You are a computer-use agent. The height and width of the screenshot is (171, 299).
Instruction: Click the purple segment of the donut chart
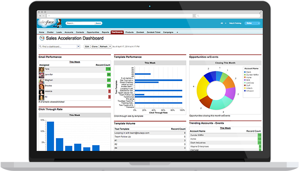[231, 93]
